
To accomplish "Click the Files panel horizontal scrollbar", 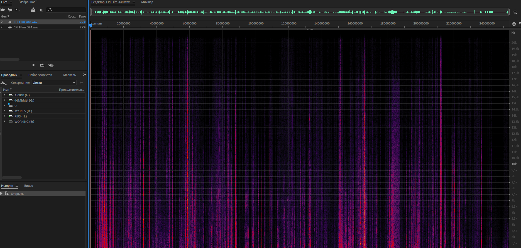I will [10, 59].
